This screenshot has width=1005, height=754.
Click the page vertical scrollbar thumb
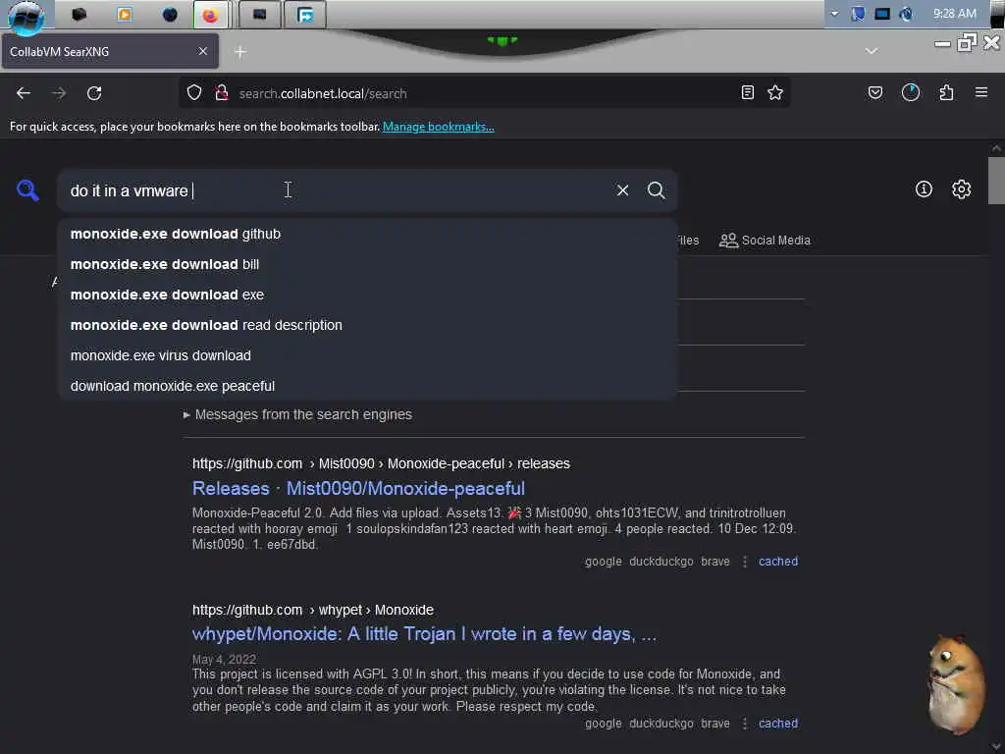pyautogui.click(x=996, y=181)
